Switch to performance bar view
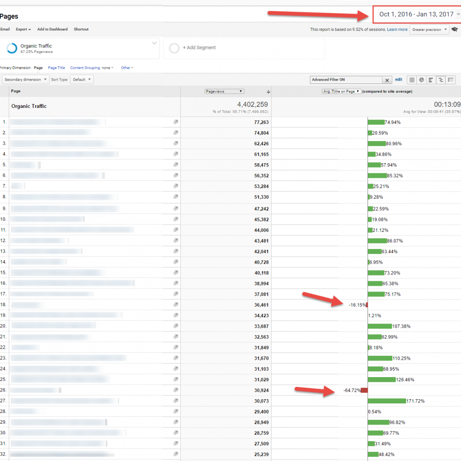 [431, 80]
